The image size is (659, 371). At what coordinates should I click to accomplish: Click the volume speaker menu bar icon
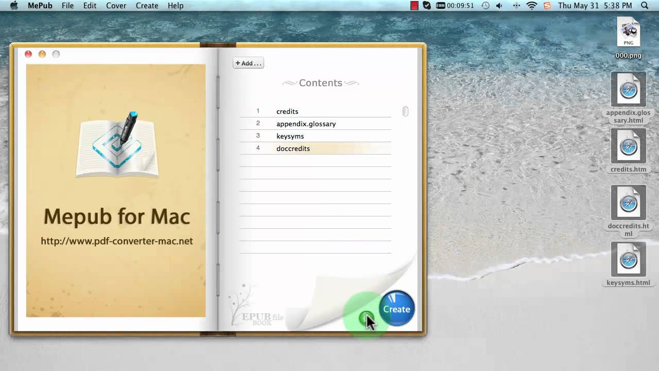click(x=499, y=6)
